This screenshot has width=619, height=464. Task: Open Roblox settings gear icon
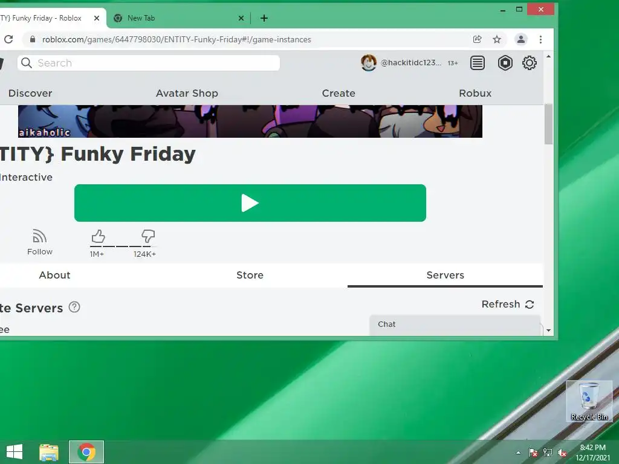click(529, 63)
